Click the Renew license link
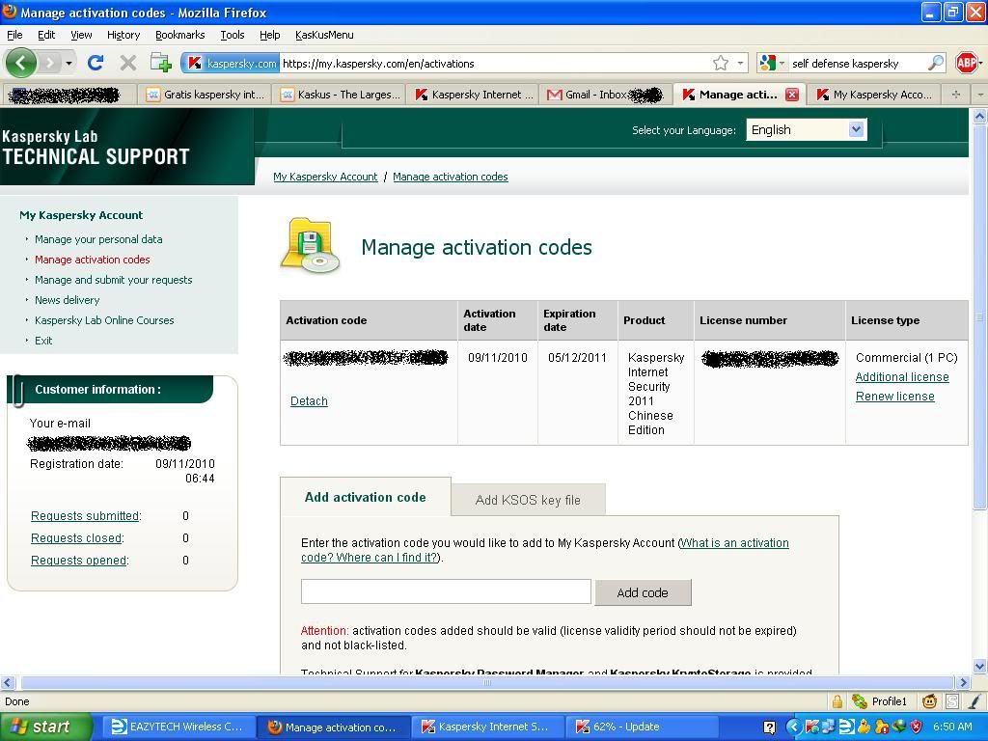The width and height of the screenshot is (988, 741). click(x=894, y=397)
